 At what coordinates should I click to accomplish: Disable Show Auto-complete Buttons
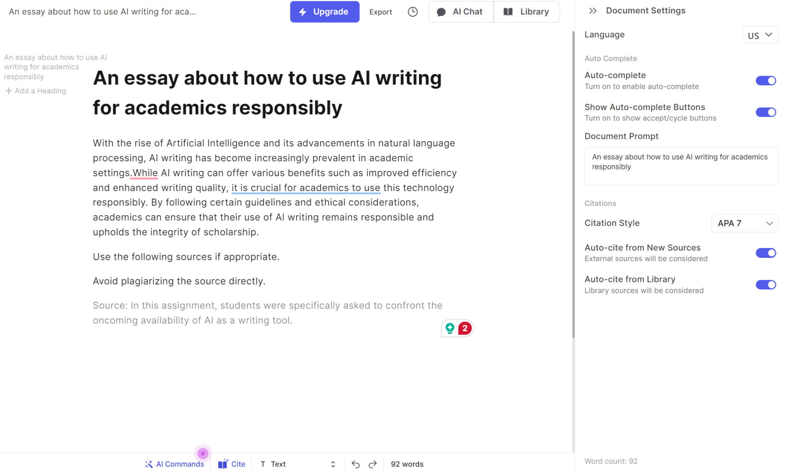[766, 112]
